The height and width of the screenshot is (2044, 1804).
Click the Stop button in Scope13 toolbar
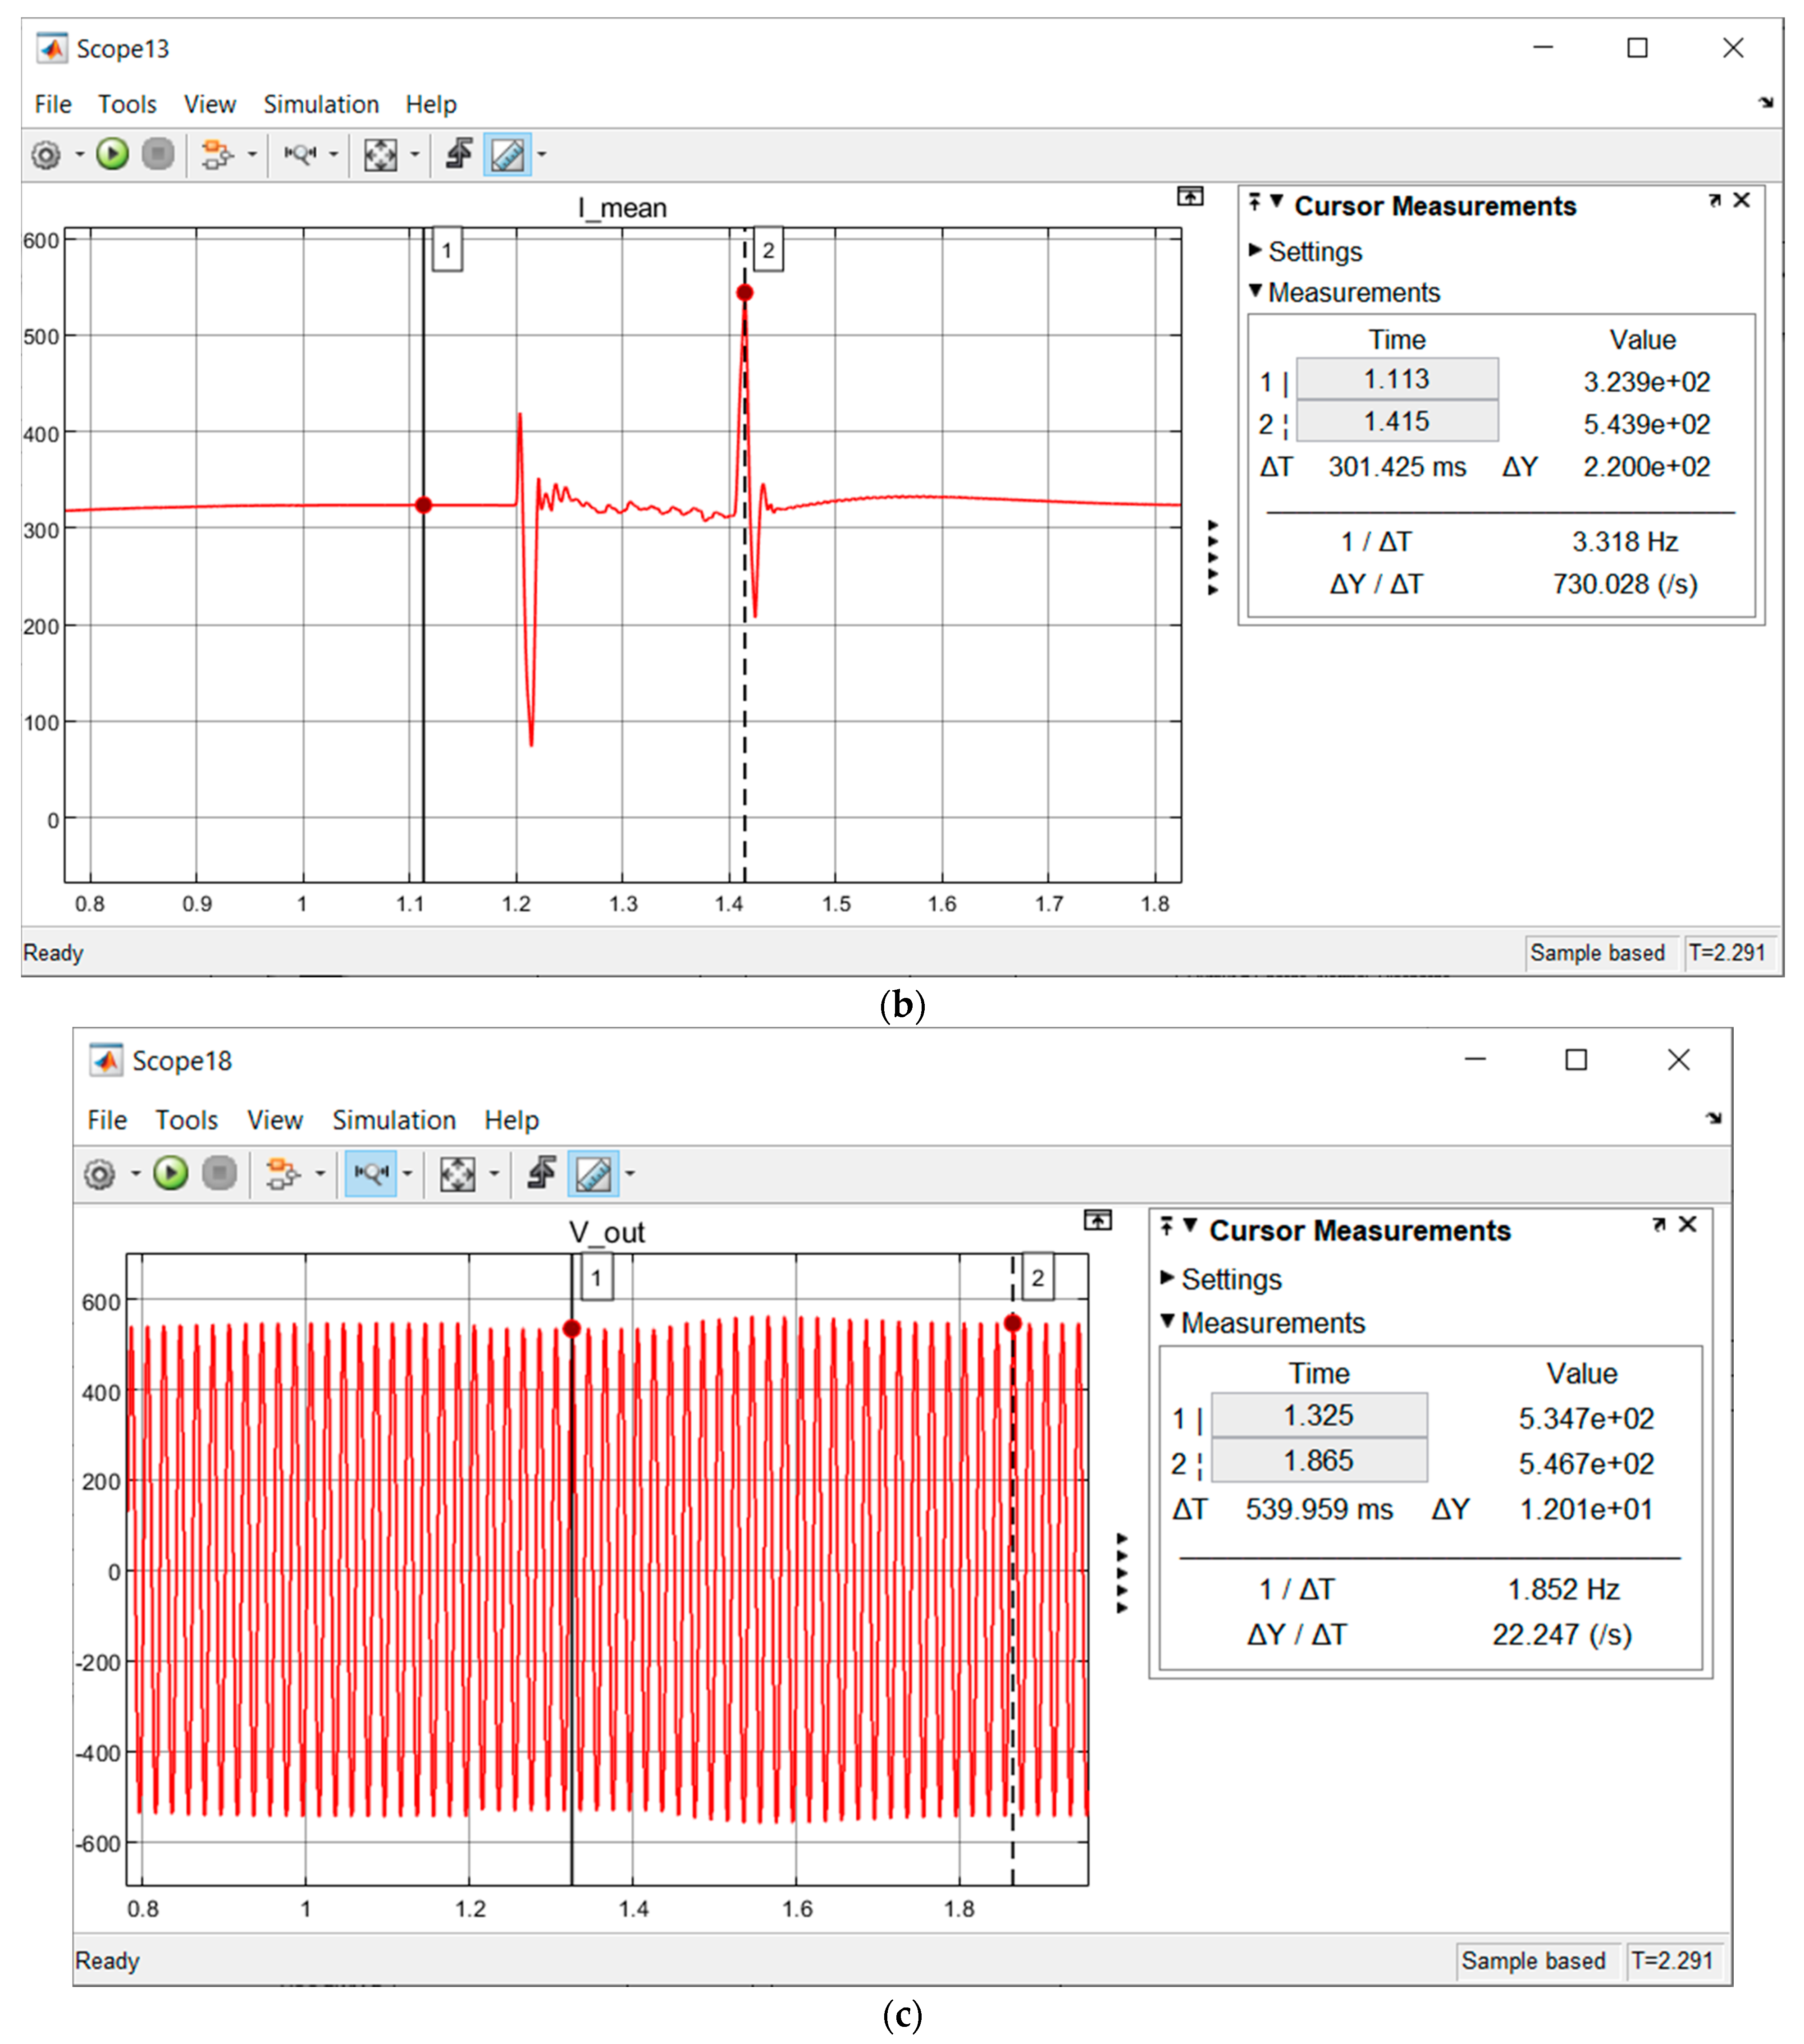click(x=158, y=154)
